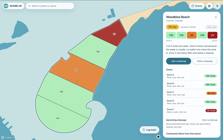This screenshot has width=223, height=140.
Task: Click the 100 Clean badge for Zone D
Action: 211,102
